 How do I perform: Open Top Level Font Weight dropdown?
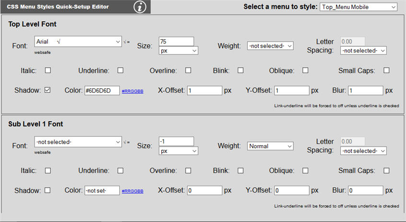(x=270, y=46)
